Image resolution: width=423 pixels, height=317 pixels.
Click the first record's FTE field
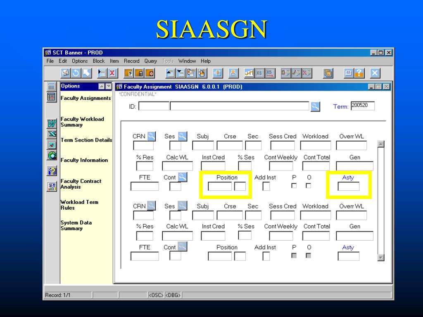(145, 186)
